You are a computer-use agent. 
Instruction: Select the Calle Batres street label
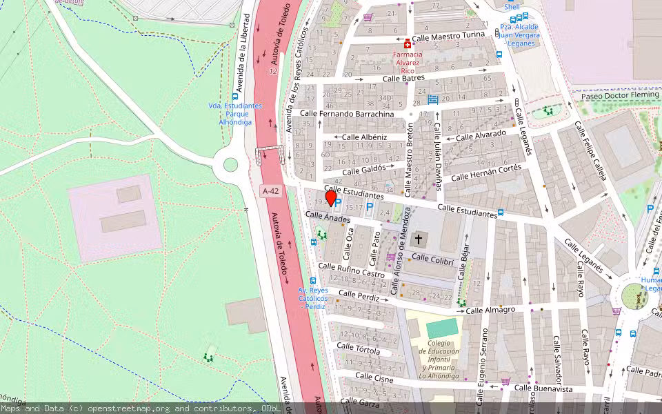(403, 79)
